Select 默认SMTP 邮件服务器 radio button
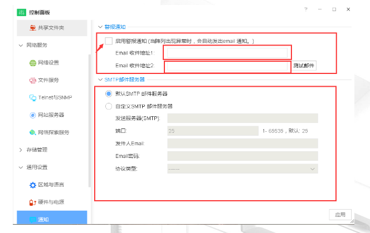Viewport: 370px width, 233px height. pyautogui.click(x=109, y=93)
